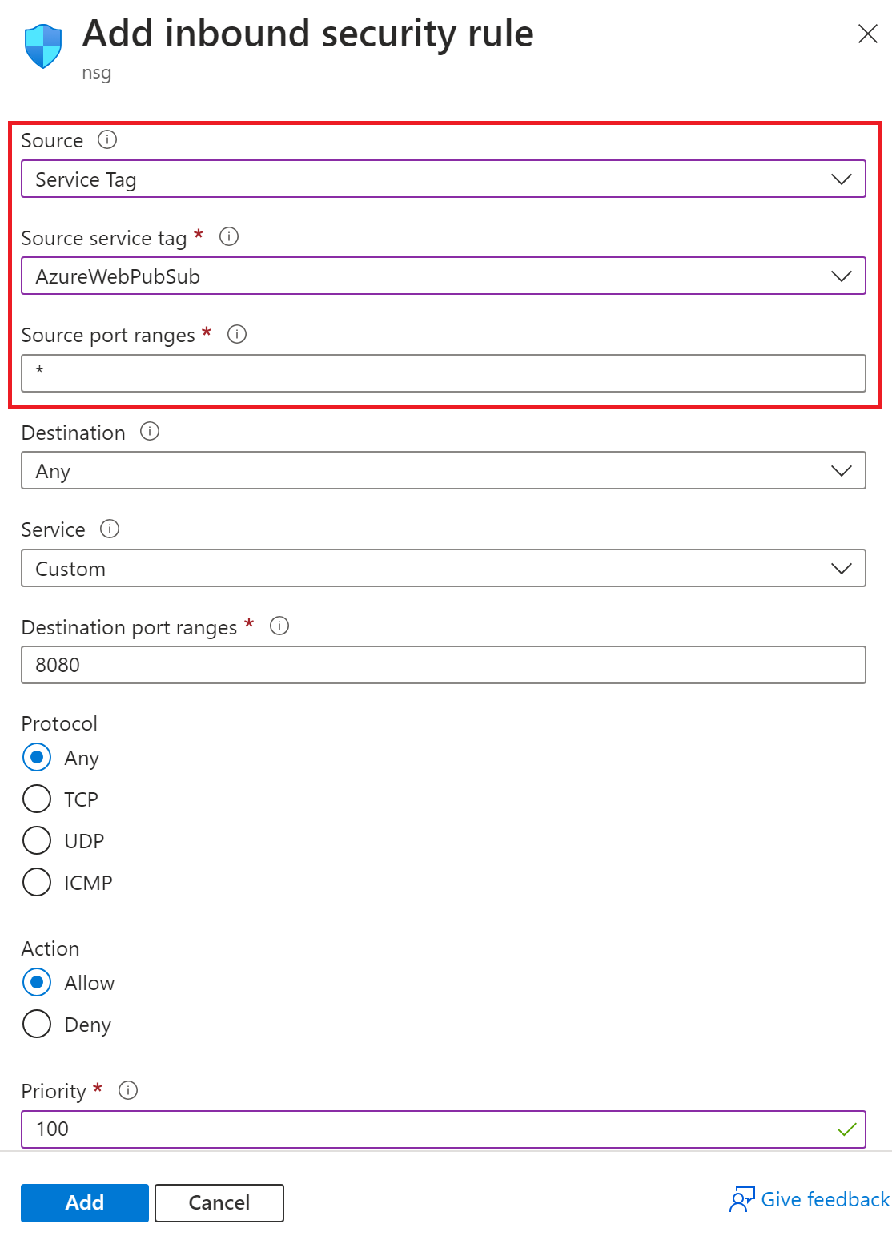Screen dimensions: 892x1240
Task: Click info icon beside Source port ranges
Action: pyautogui.click(x=237, y=334)
